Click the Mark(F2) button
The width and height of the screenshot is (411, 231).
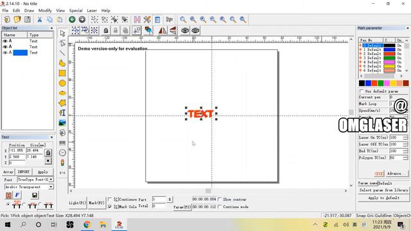pyautogui.click(x=96, y=203)
